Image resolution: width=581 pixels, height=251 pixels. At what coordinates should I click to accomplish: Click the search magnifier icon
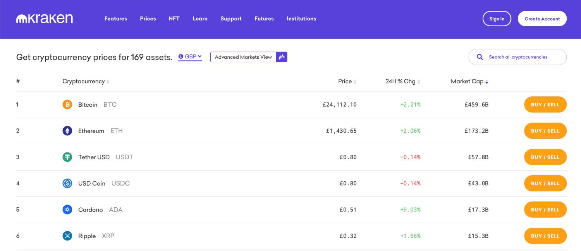480,57
